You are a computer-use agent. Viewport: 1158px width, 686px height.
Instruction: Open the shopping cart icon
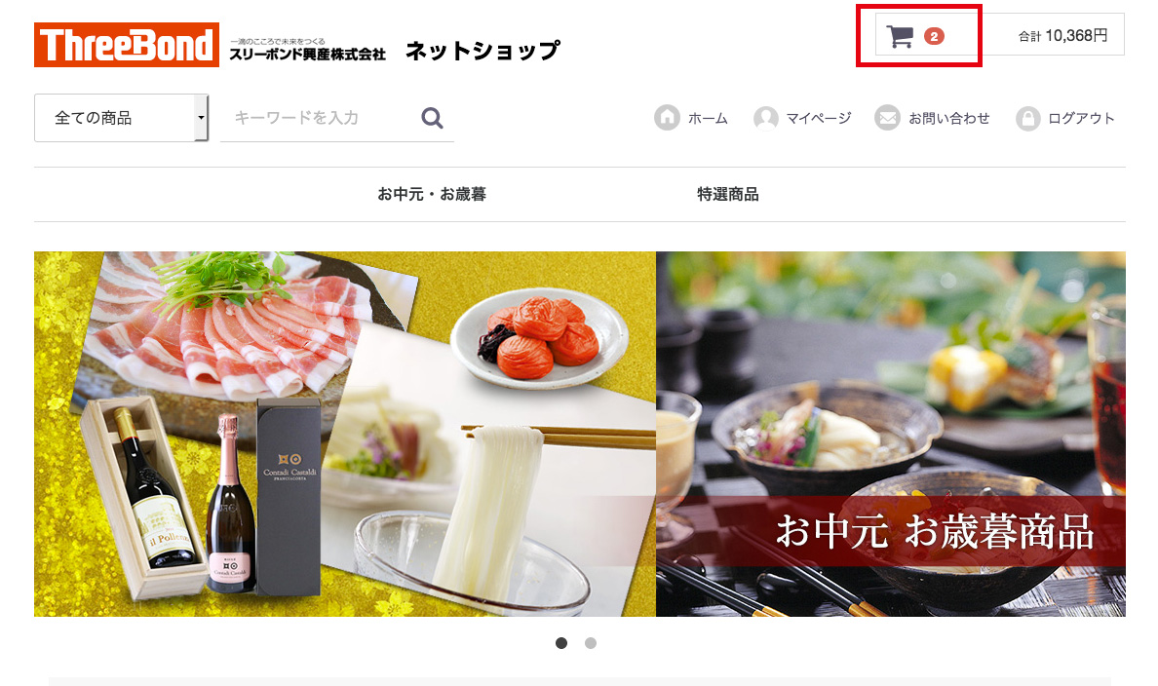[x=900, y=36]
